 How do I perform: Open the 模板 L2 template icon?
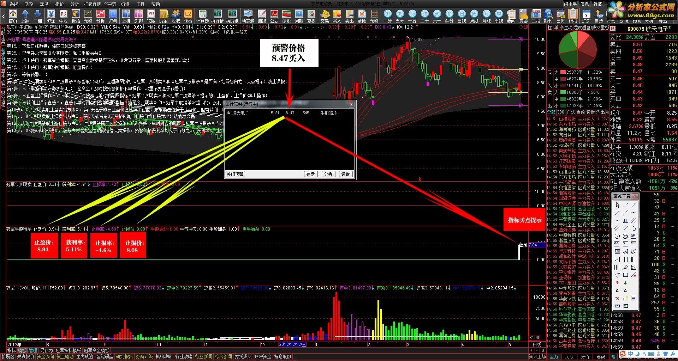pyautogui.click(x=188, y=16)
